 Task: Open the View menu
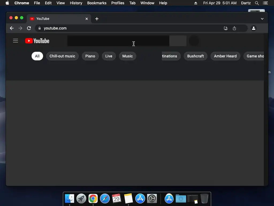[61, 3]
